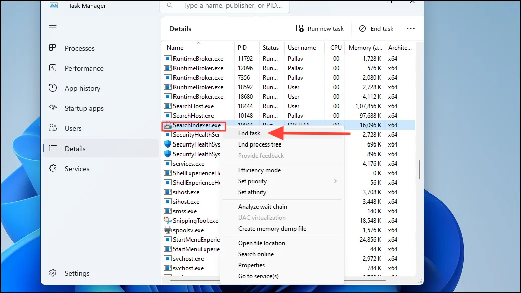This screenshot has width=521, height=293.
Task: Click the End task toolbar button
Action: pos(376,29)
